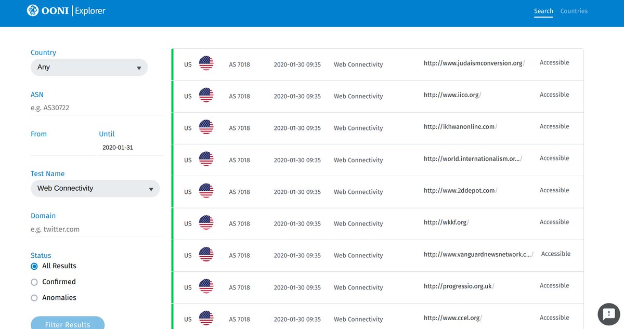Click Accessible status in iico.org row
This screenshot has width=624, height=329.
coord(554,95)
